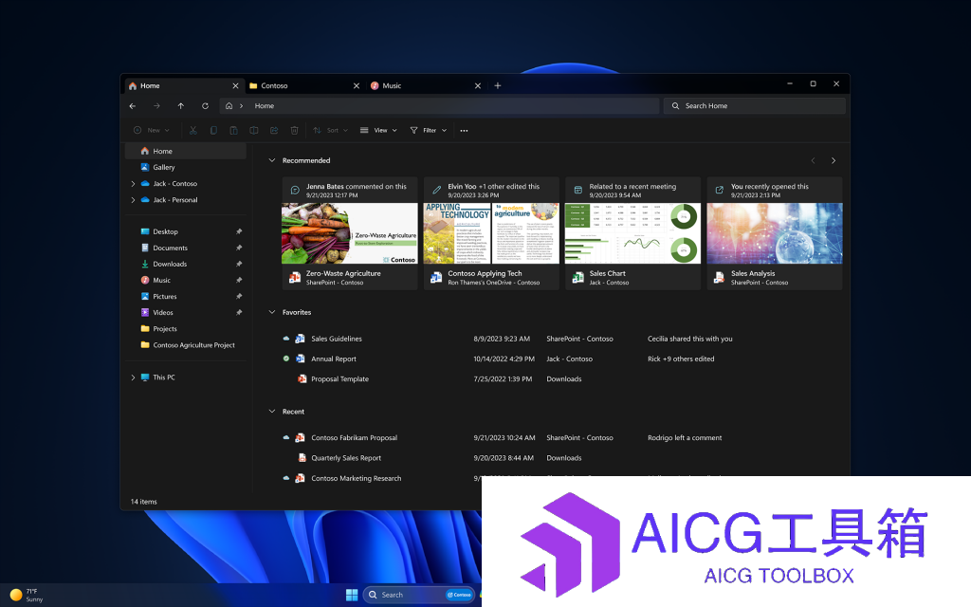Open the Contoso Applying Tech recommended card
The width and height of the screenshot is (971, 607).
[492, 233]
